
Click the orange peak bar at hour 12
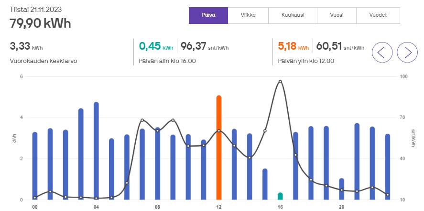pyautogui.click(x=219, y=148)
